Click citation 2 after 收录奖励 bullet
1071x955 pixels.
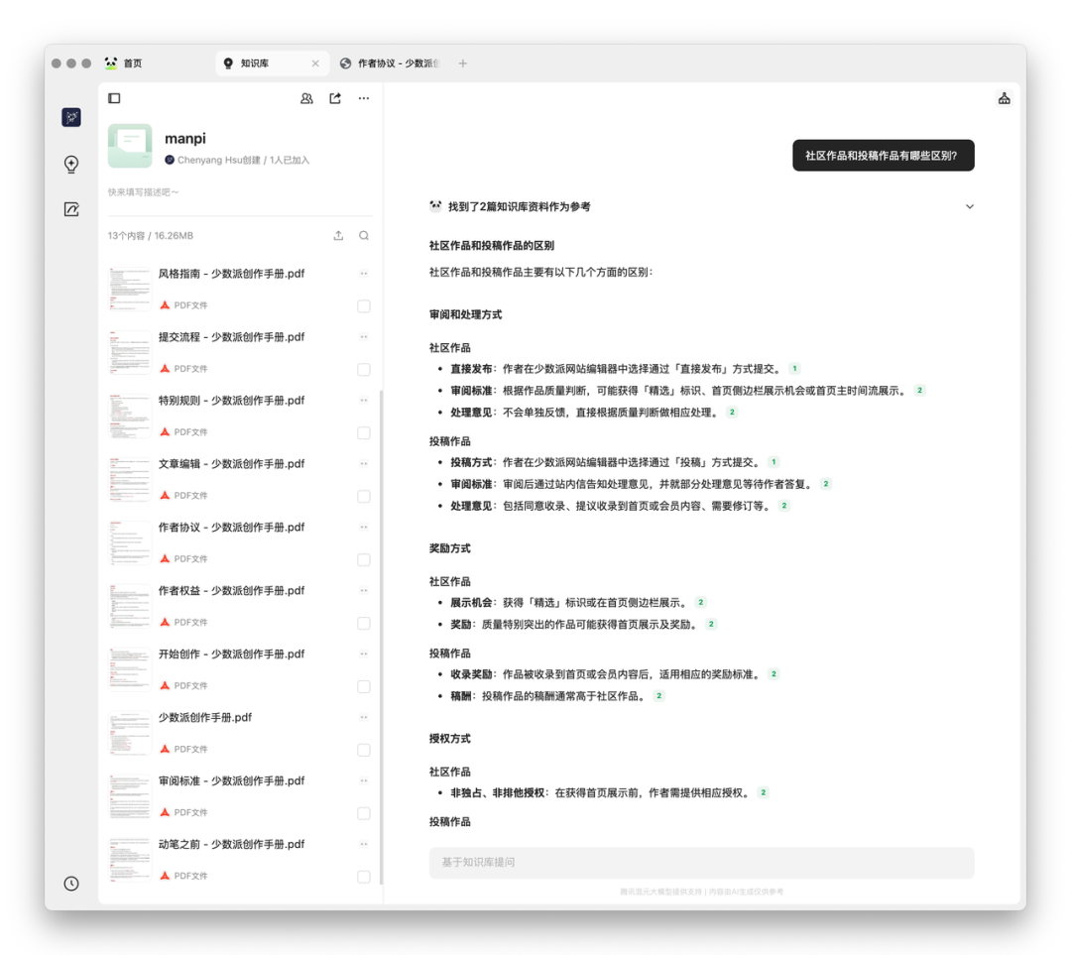click(773, 674)
